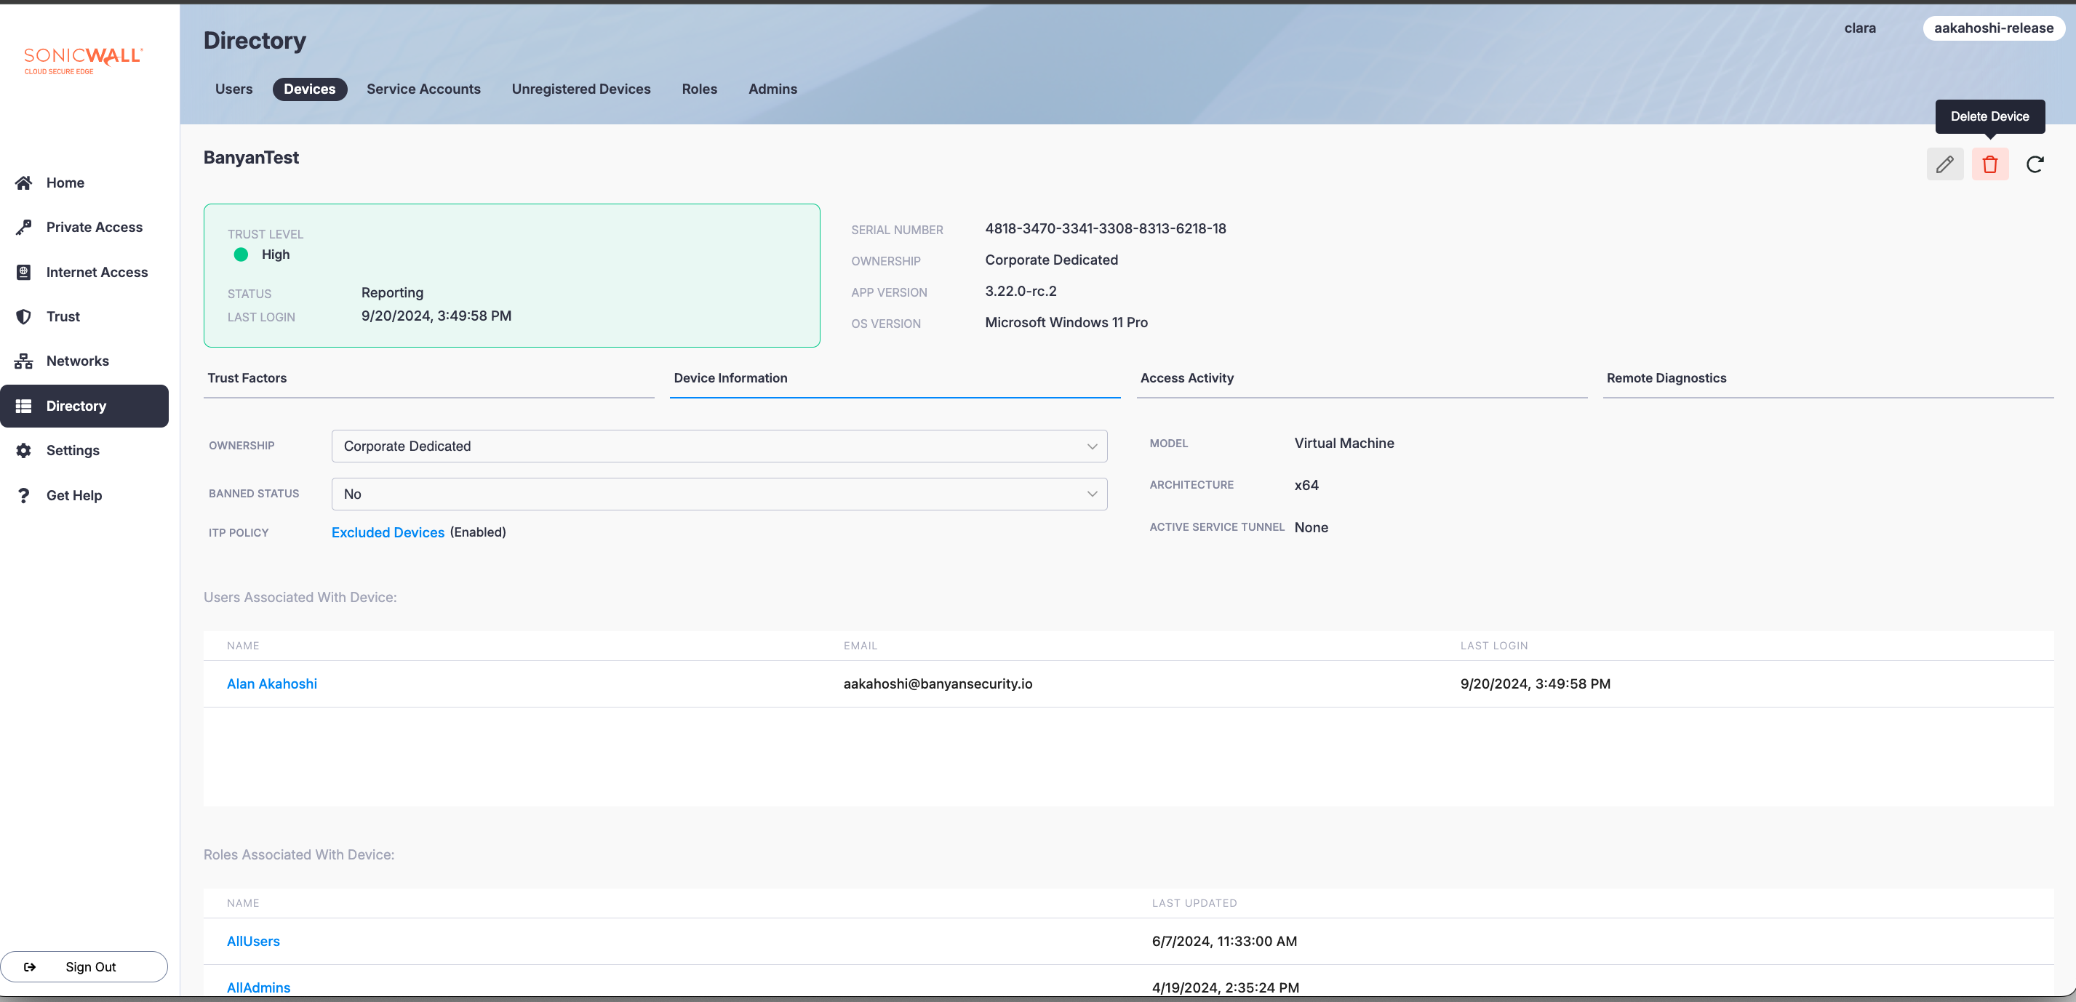Open Settings via gear icon
The width and height of the screenshot is (2076, 1002).
pos(23,450)
